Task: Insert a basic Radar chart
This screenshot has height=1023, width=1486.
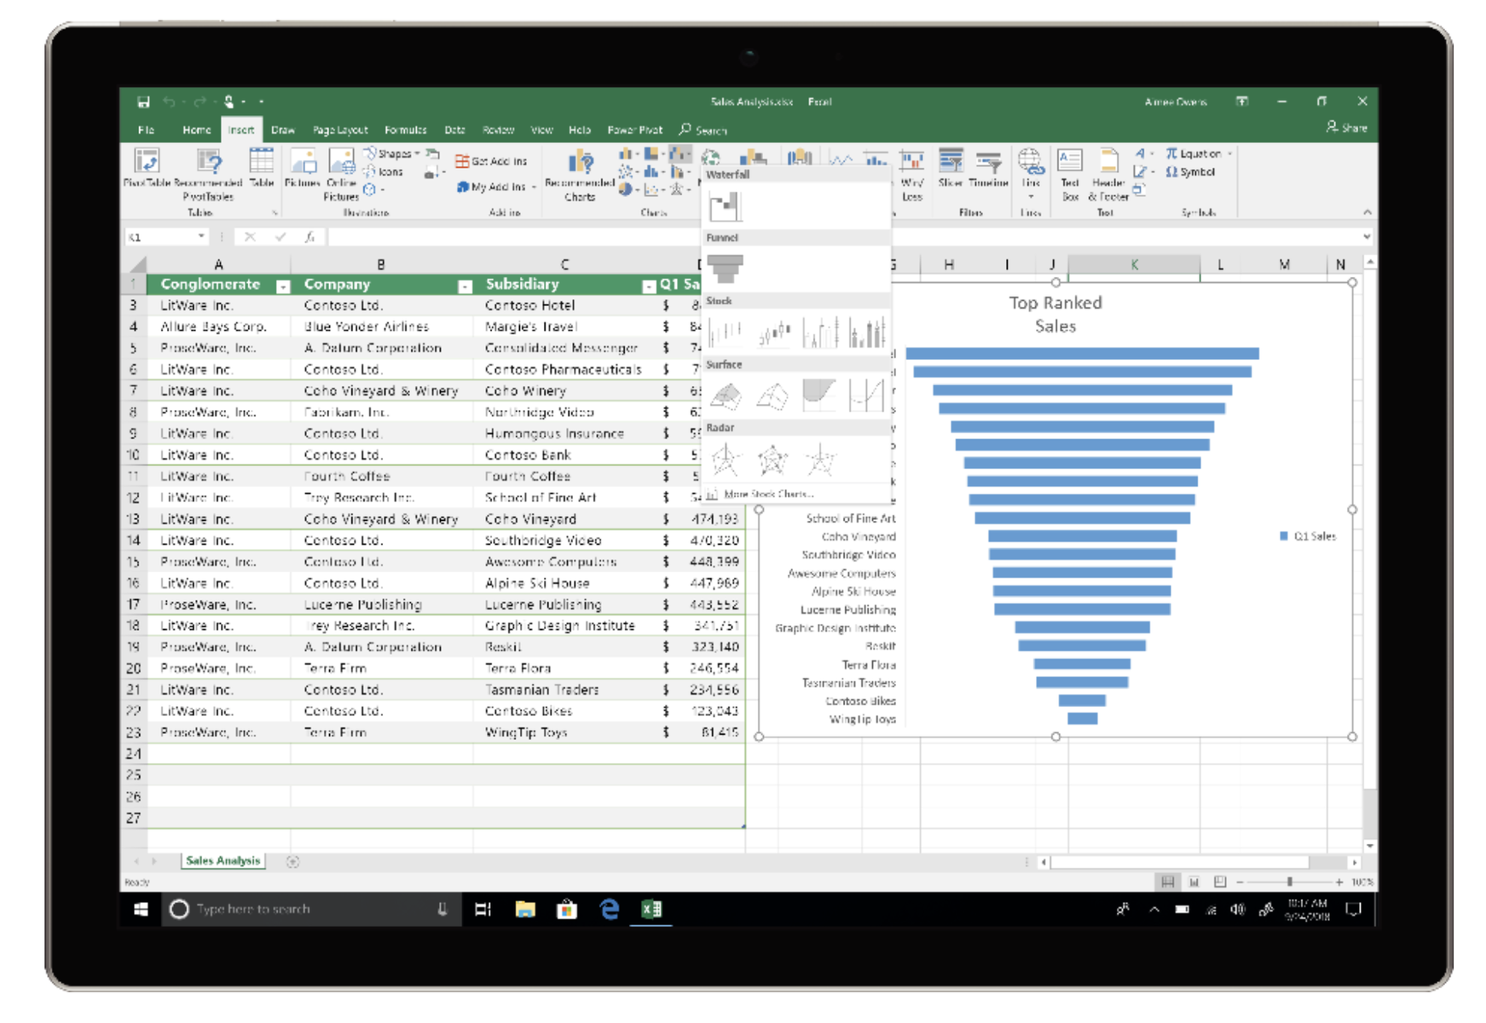Action: click(726, 459)
